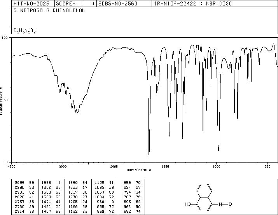Select peak table entry 662
The height and width of the screenshot is (215, 278).
click(x=132, y=206)
